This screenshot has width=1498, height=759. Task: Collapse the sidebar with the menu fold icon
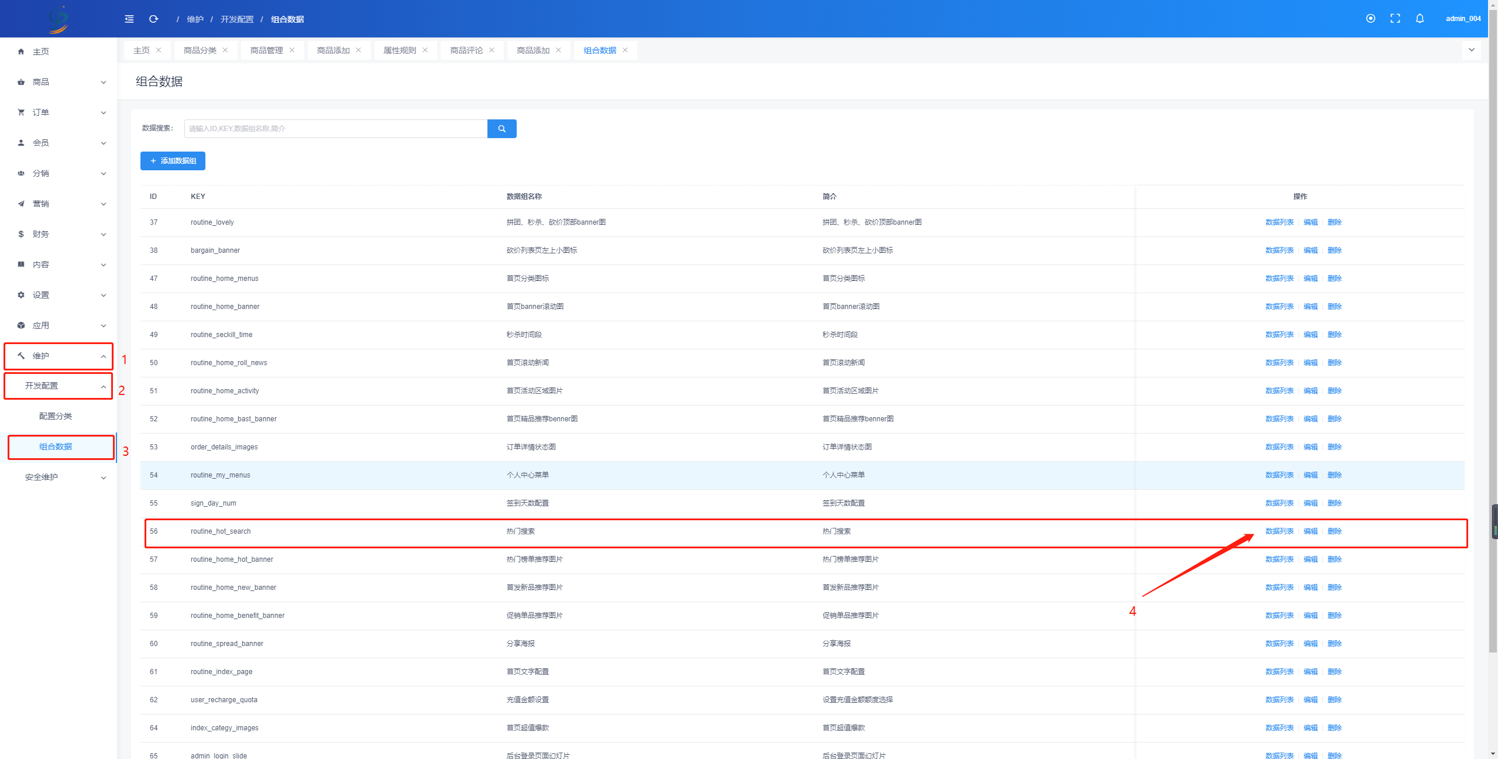point(129,19)
